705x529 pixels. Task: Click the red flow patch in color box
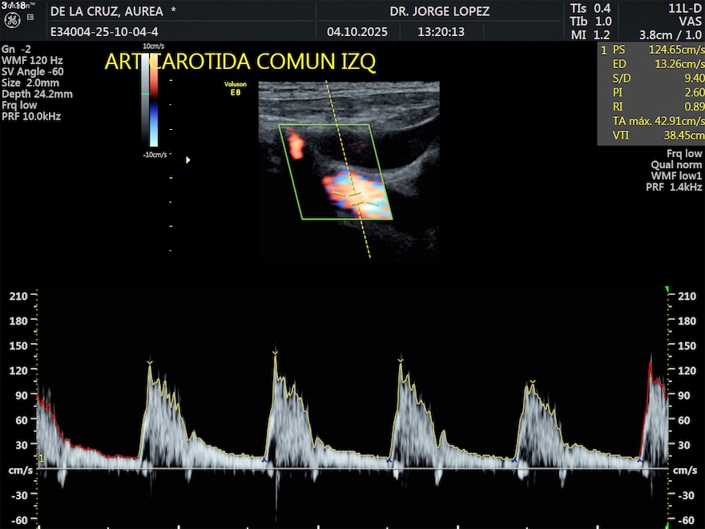[x=296, y=145]
